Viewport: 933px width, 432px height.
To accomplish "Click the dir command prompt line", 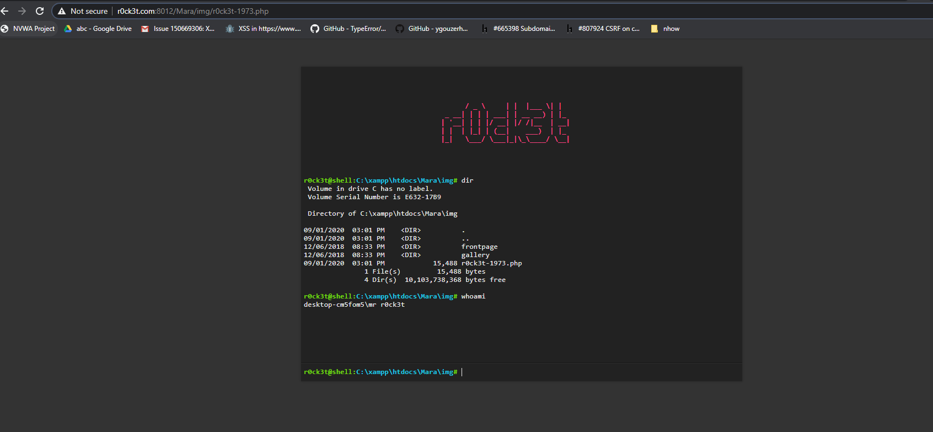I will (x=388, y=180).
